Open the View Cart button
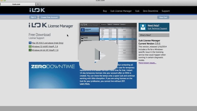197x111 pixels. (163, 17)
